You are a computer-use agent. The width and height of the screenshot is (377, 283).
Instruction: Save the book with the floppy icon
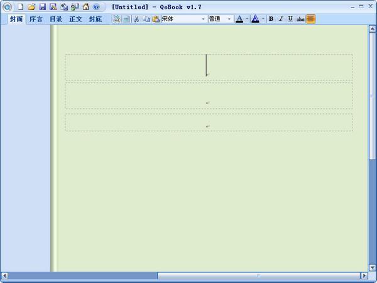pyautogui.click(x=42, y=7)
